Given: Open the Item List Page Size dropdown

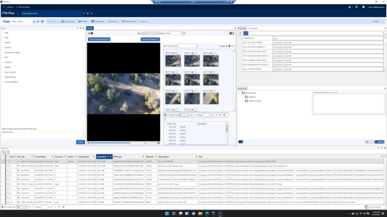Looking at the screenshot, I should point(22,207).
